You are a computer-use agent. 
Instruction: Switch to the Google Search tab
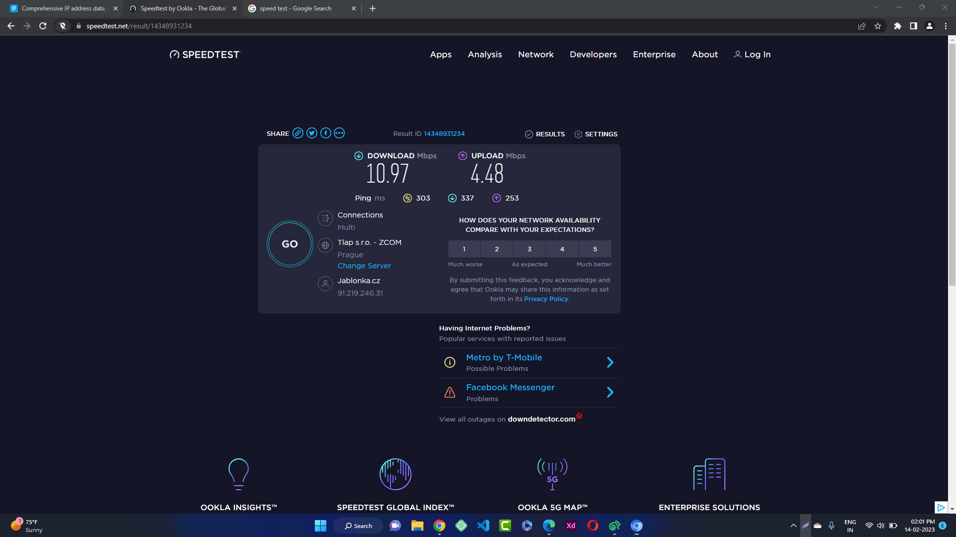(x=295, y=8)
